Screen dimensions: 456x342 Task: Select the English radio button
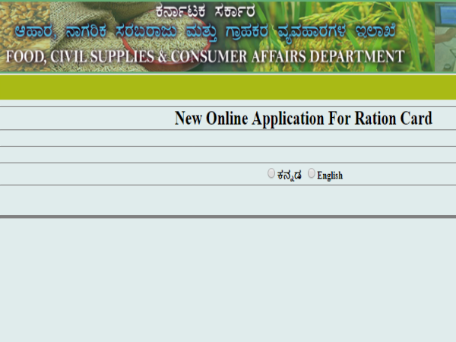point(312,173)
